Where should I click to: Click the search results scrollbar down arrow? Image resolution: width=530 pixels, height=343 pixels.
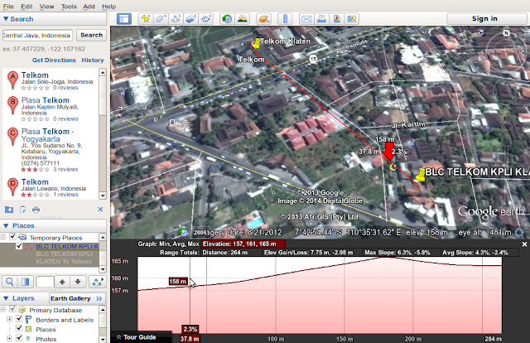103,196
